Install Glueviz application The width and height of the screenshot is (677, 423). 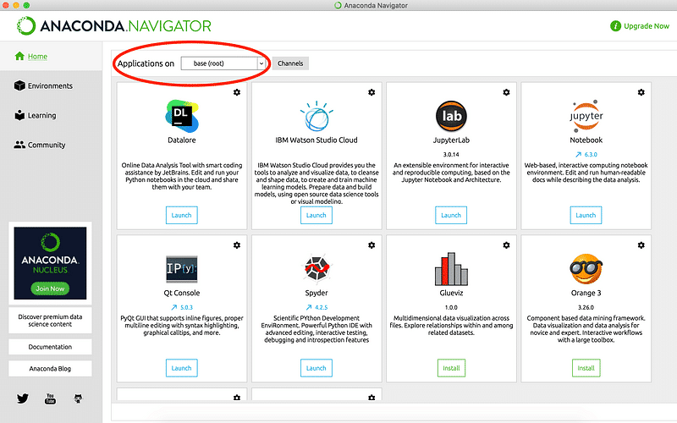tap(451, 368)
